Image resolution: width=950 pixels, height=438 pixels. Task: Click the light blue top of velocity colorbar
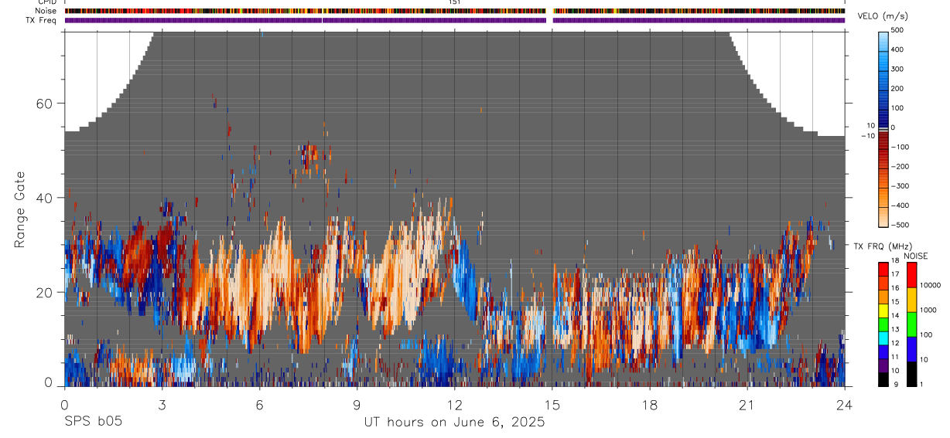point(883,42)
